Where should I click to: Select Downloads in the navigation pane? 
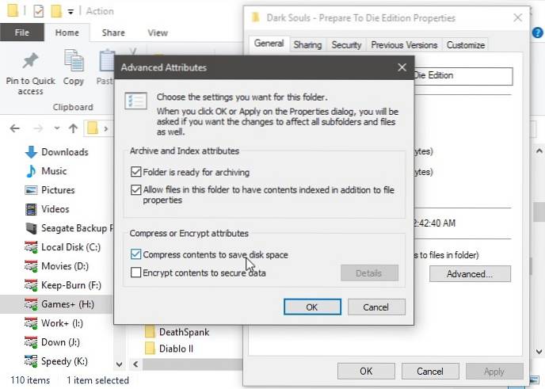pyautogui.click(x=64, y=152)
